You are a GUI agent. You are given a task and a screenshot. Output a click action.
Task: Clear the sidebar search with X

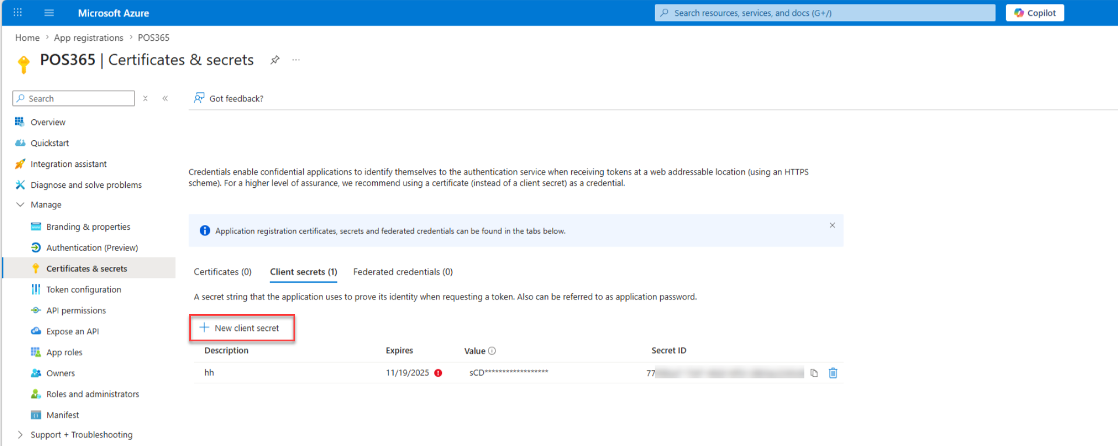coord(146,98)
